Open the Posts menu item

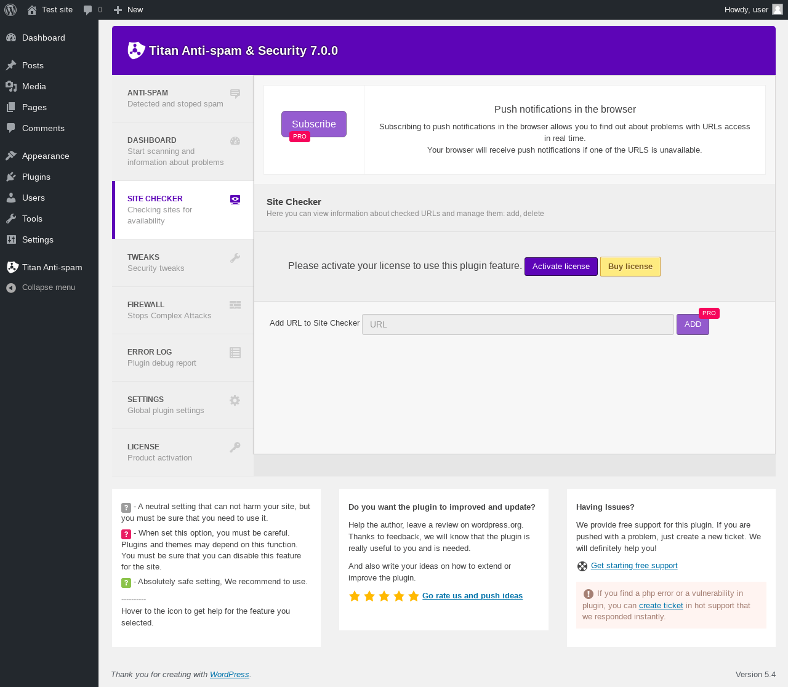point(49,65)
